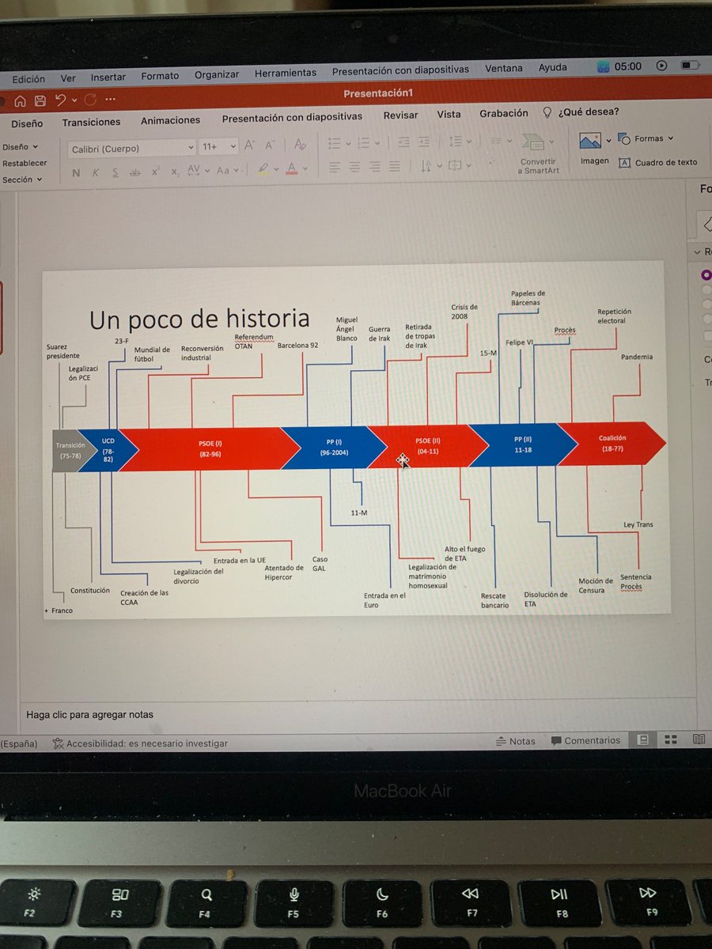Center the text using the alignment icon
The height and width of the screenshot is (949, 712).
pyautogui.click(x=354, y=167)
